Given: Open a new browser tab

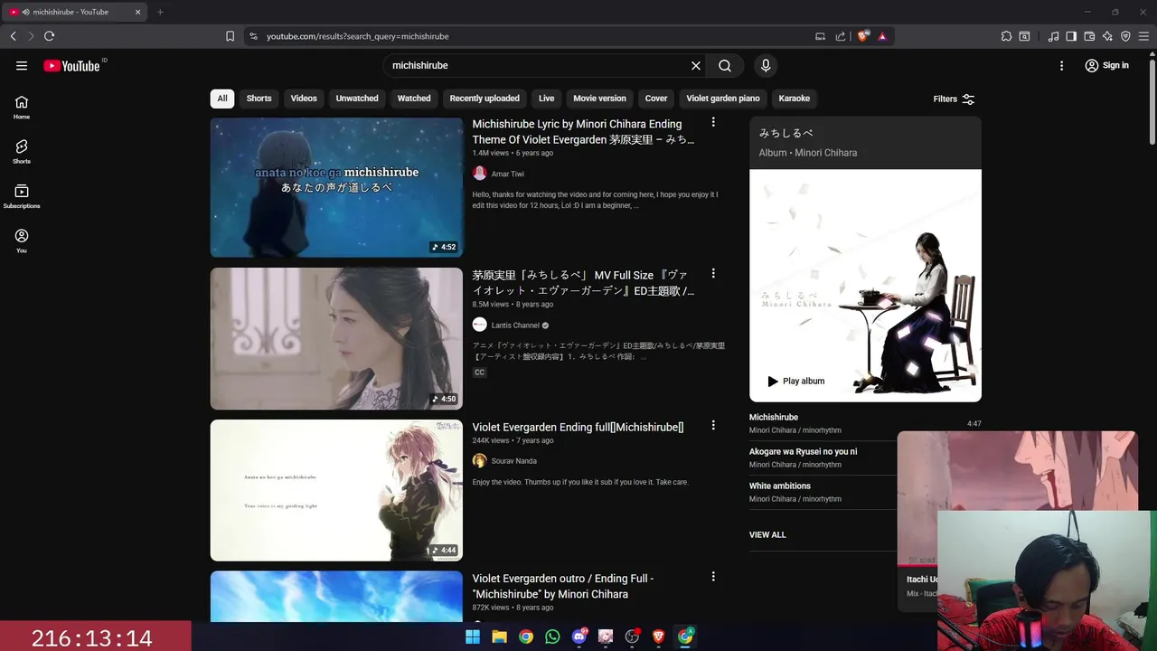Looking at the screenshot, I should point(160,12).
